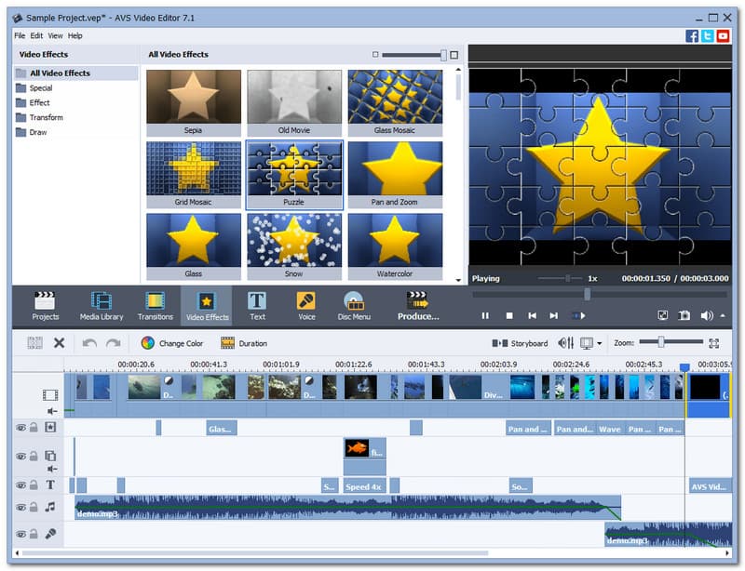745x571 pixels.
Task: Toggle visibility of the voice track
Action: tap(20, 534)
